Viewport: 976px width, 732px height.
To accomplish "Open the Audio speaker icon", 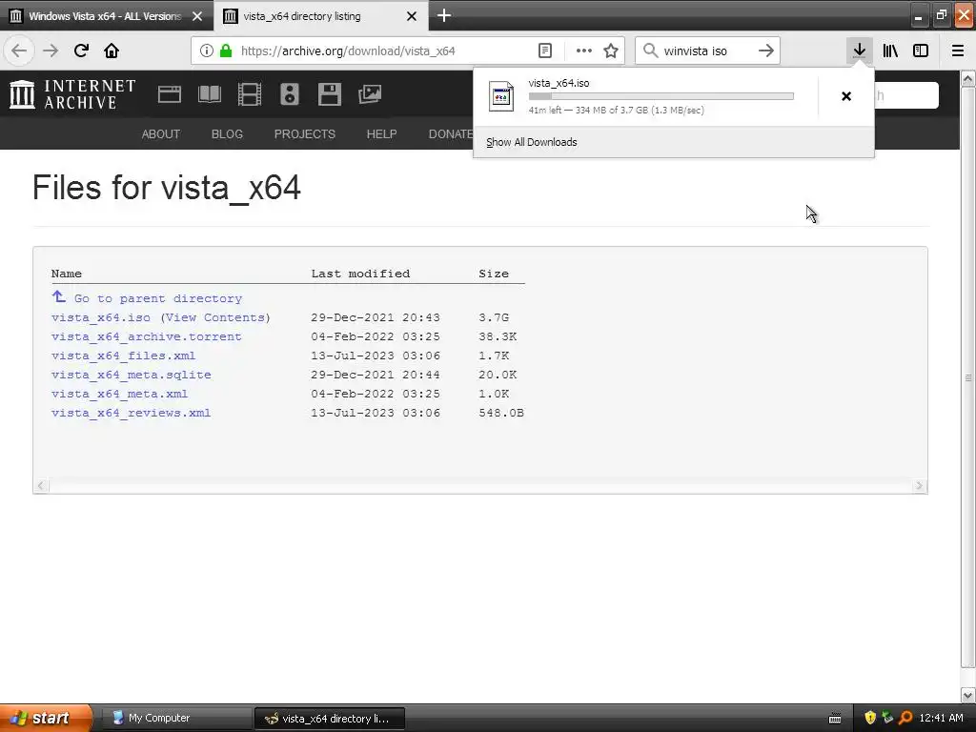I will coord(290,94).
